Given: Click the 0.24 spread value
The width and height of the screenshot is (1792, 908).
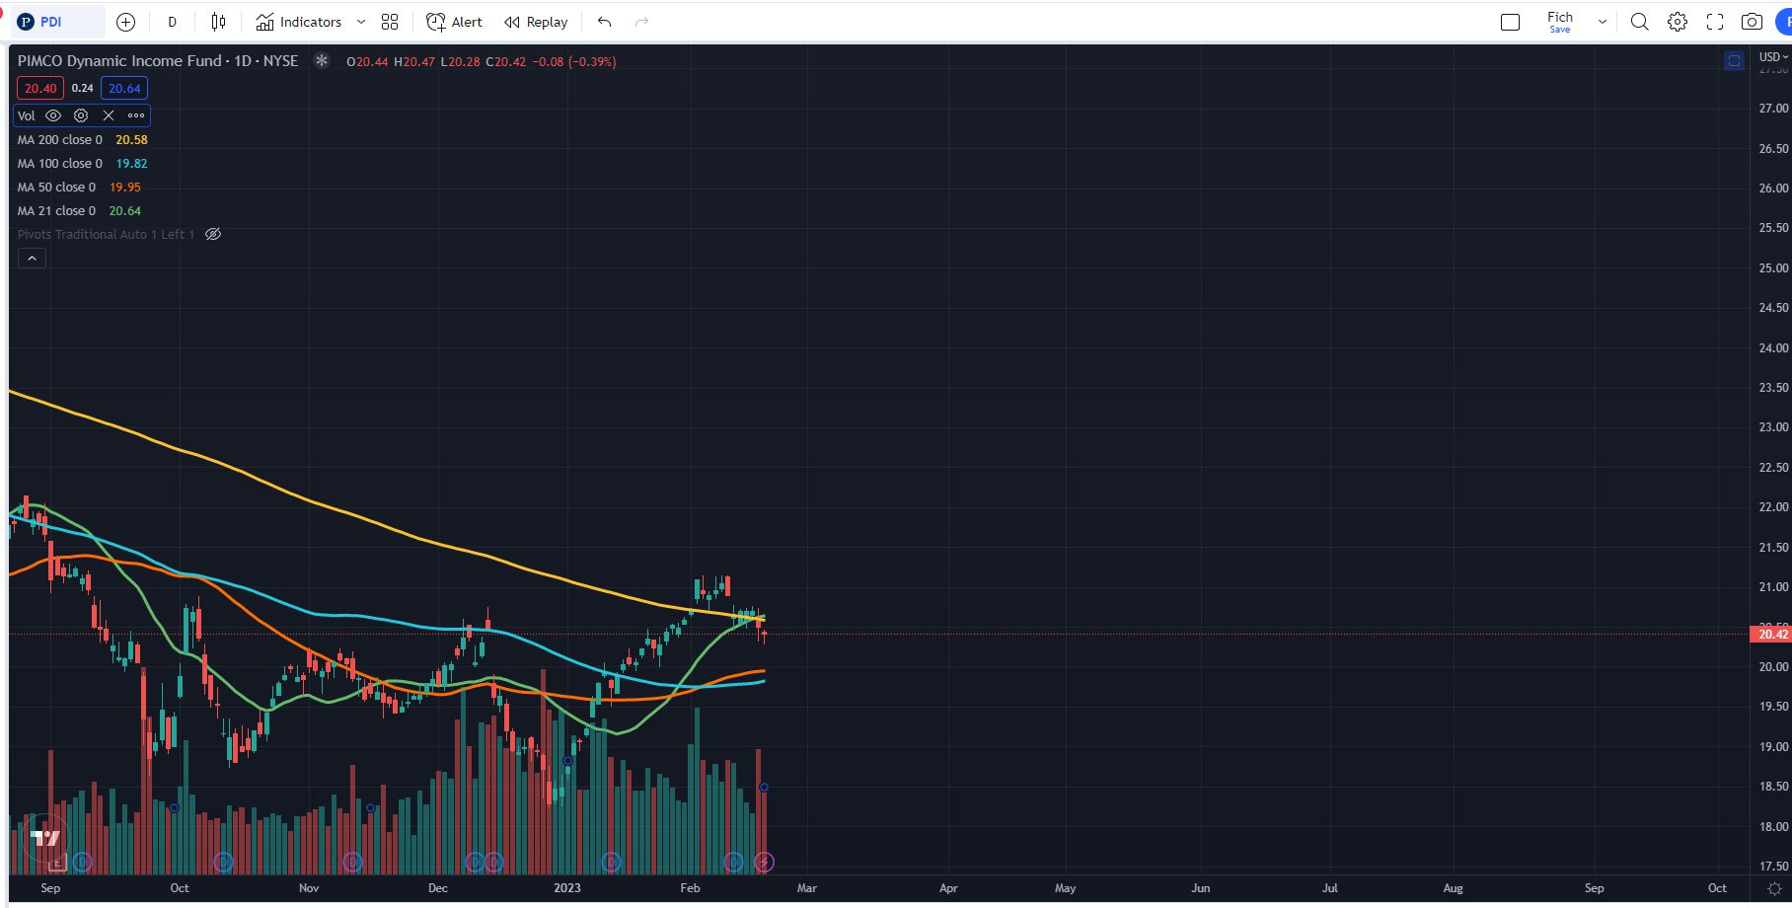Looking at the screenshot, I should 83,88.
